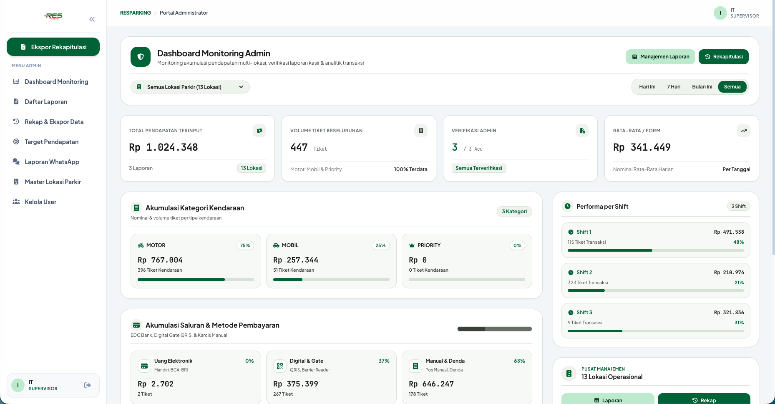Click the trend arrow icon on Rata-Rata card
The image size is (775, 404).
coord(744,131)
